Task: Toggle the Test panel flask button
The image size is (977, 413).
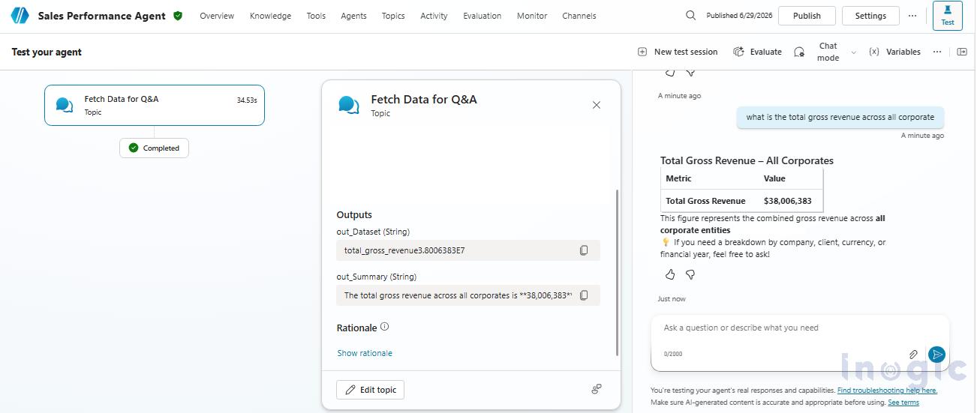Action: pyautogui.click(x=948, y=15)
